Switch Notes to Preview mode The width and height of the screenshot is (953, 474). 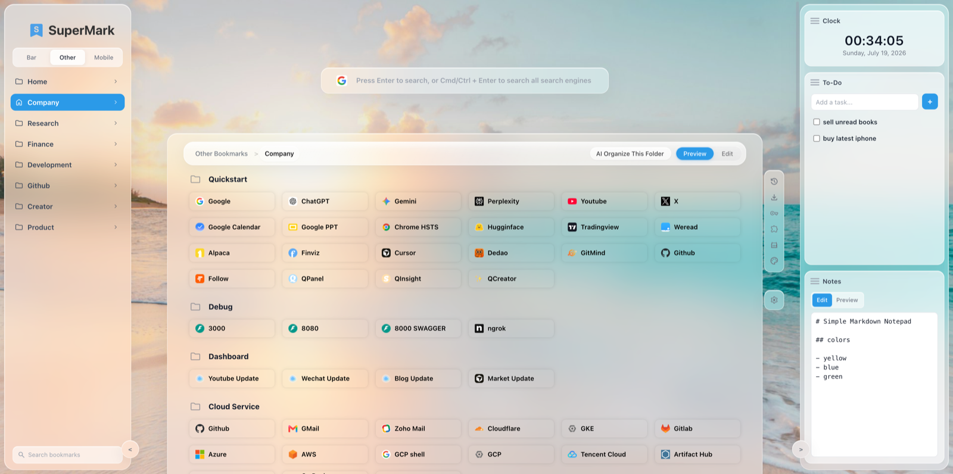click(x=847, y=300)
